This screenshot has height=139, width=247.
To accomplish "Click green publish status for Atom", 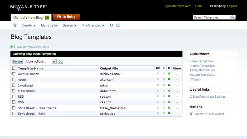I will pyautogui.click(x=169, y=79).
